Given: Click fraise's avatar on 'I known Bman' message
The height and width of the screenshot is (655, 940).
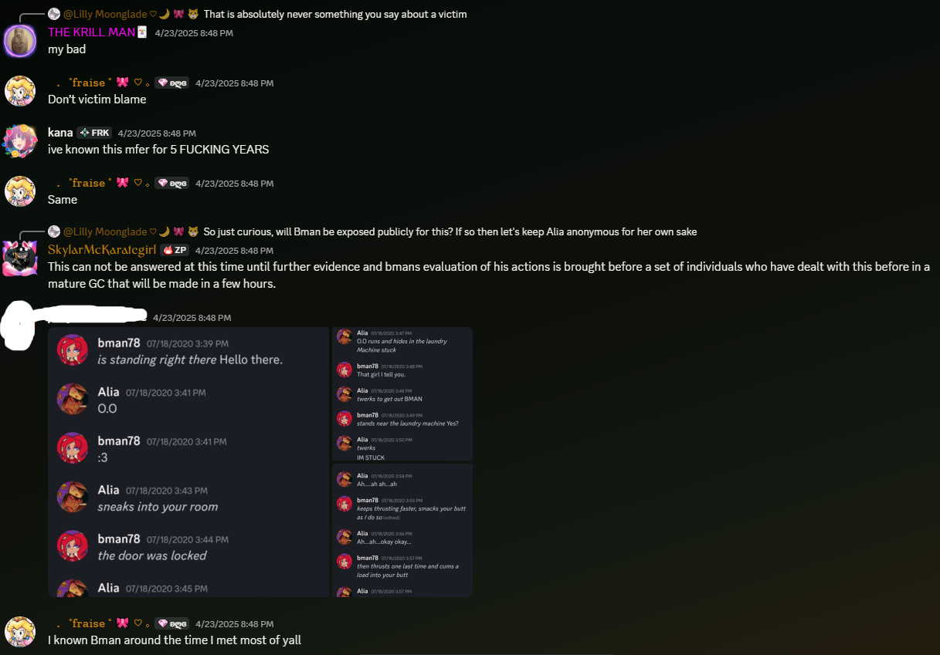Looking at the screenshot, I should pos(20,631).
